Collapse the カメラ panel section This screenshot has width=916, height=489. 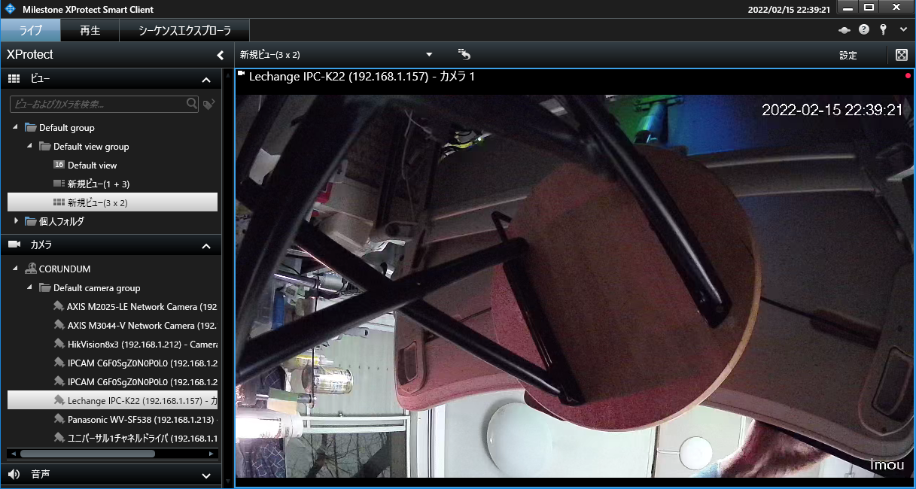point(206,245)
